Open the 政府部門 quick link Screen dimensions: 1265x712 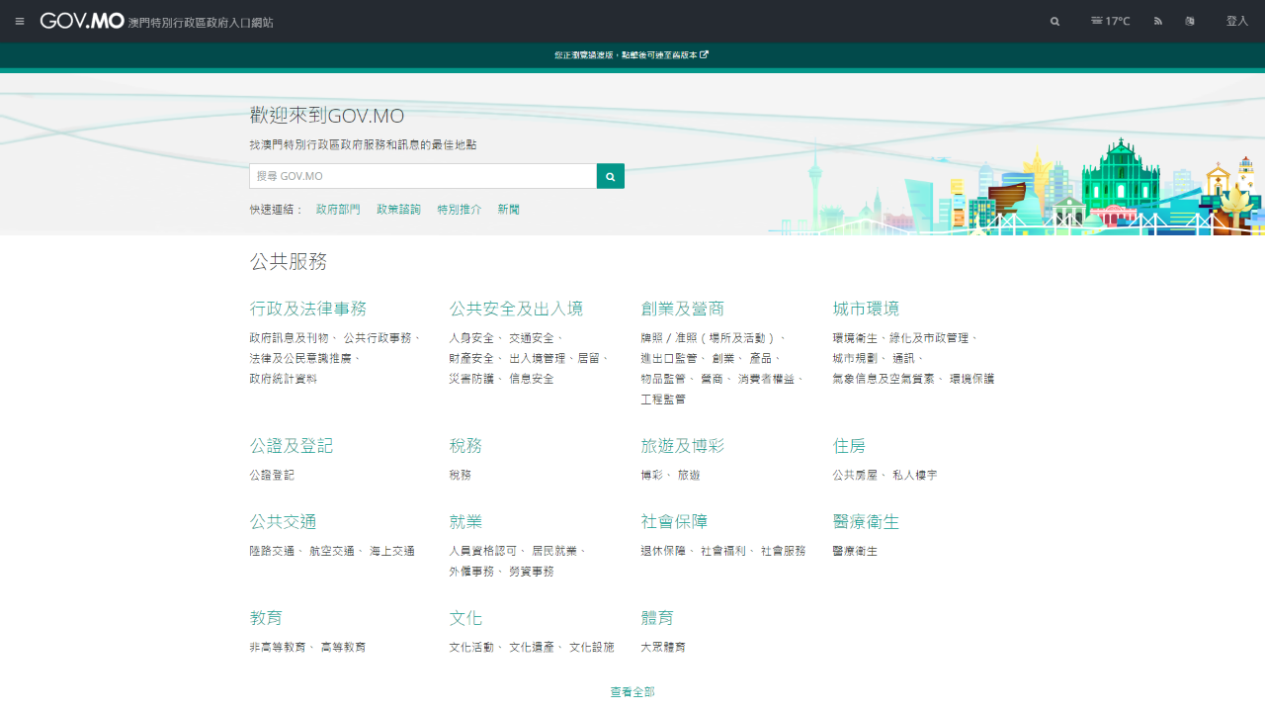click(338, 210)
